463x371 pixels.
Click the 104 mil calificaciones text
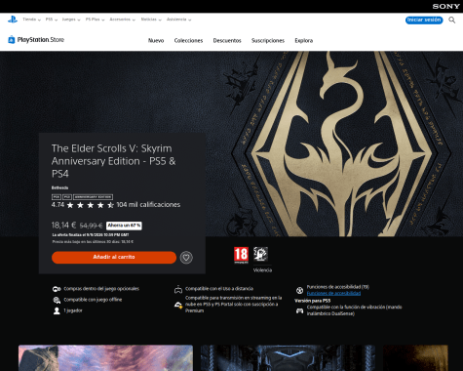pos(148,205)
